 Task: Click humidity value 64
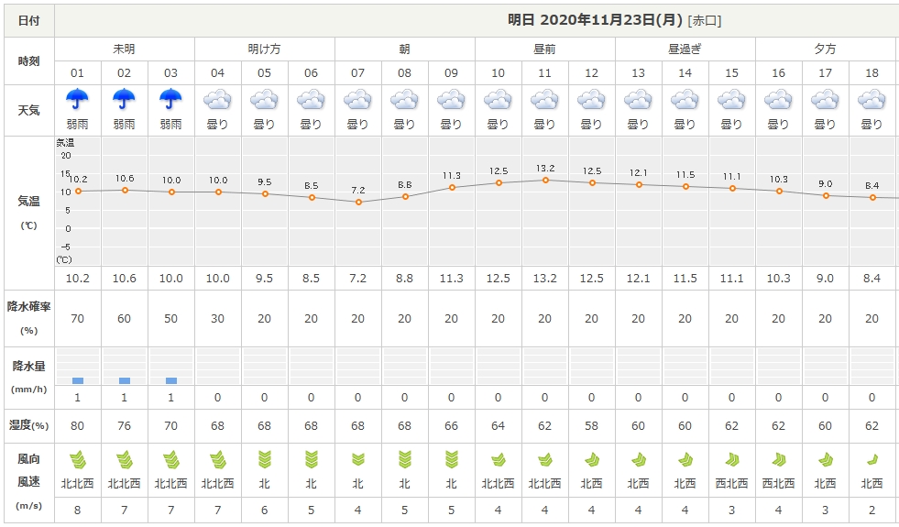[498, 426]
